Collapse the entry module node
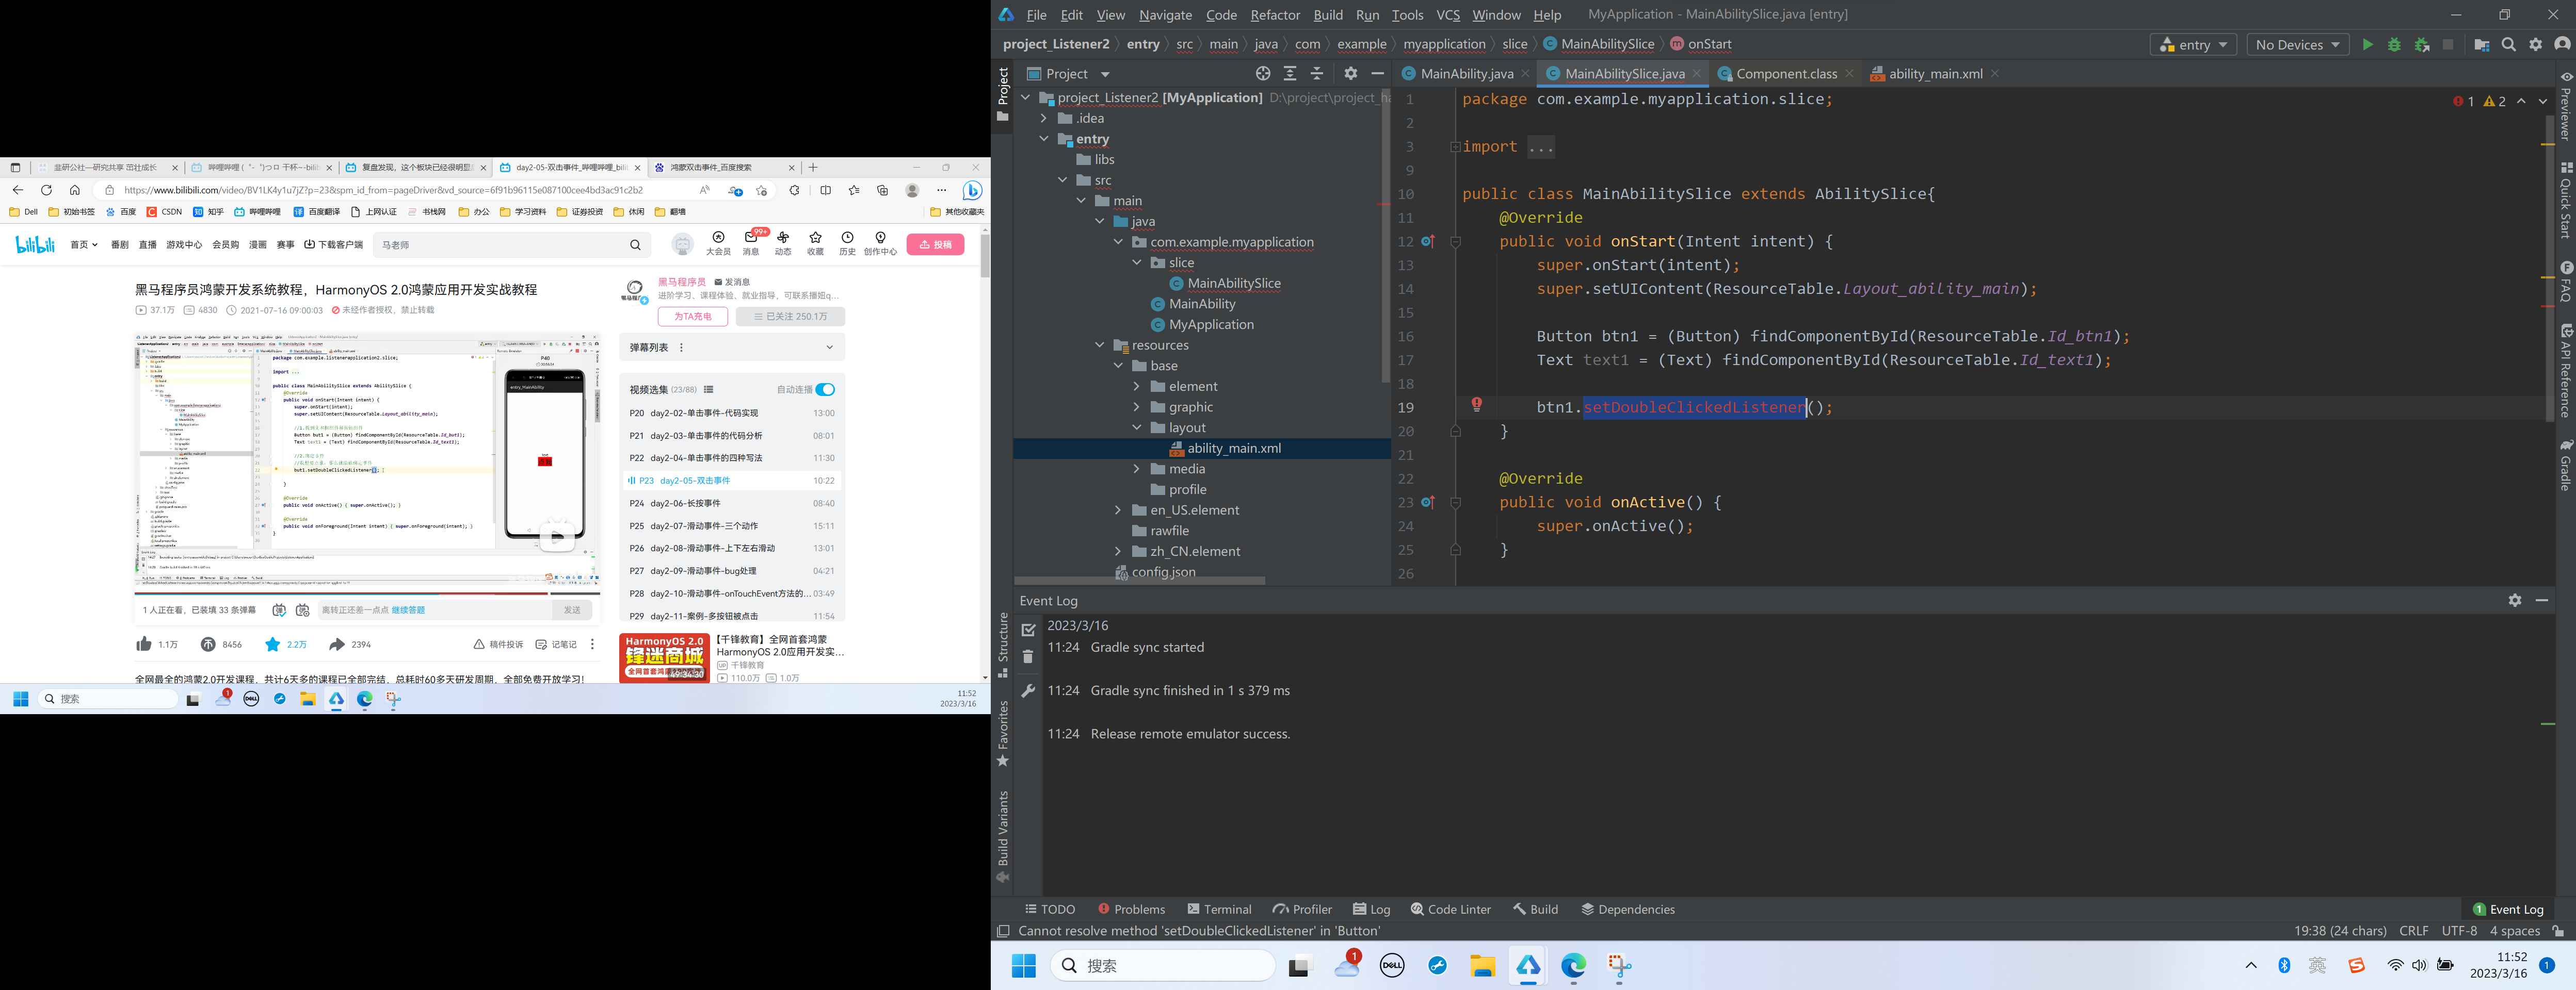Image resolution: width=2576 pixels, height=990 pixels. click(1043, 139)
